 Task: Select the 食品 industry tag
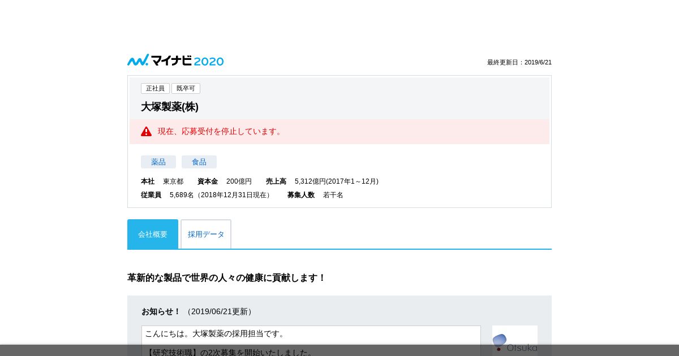pyautogui.click(x=199, y=162)
